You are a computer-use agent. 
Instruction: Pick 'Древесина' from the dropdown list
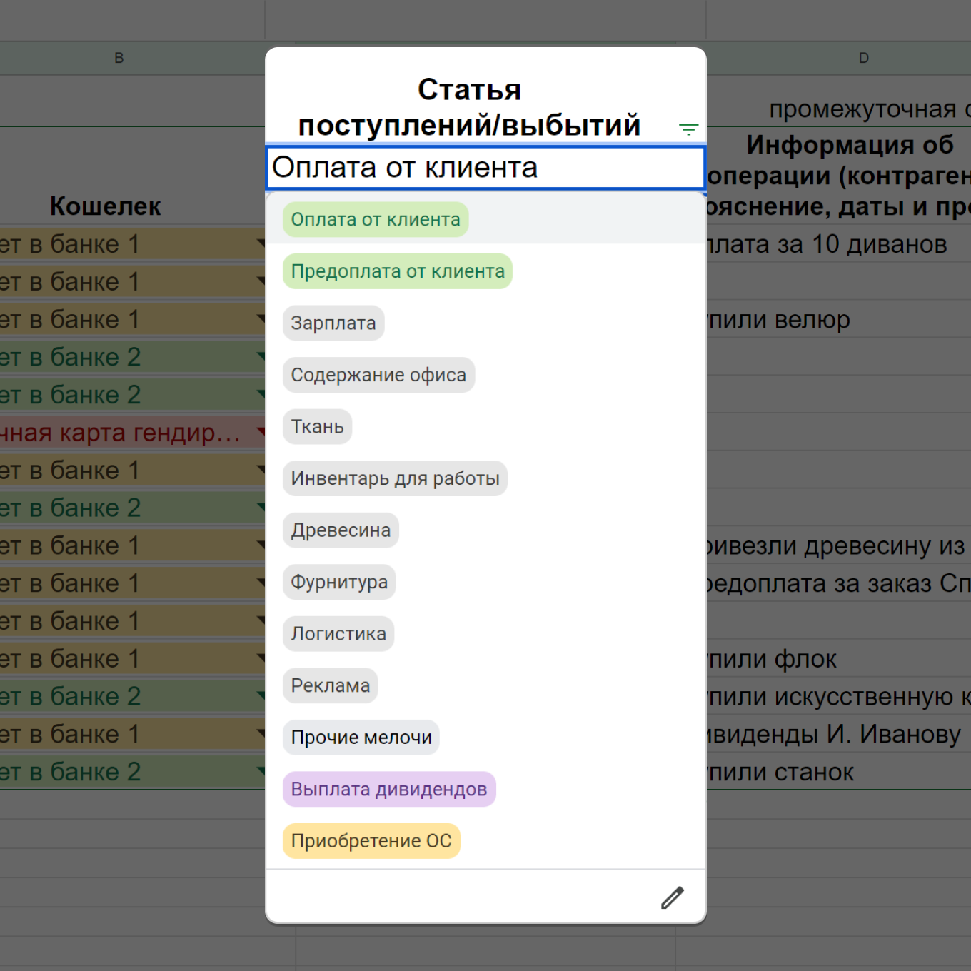tap(341, 530)
